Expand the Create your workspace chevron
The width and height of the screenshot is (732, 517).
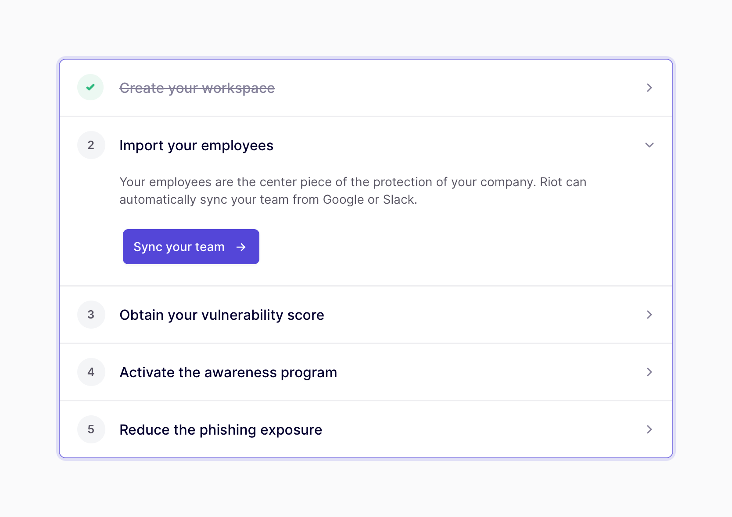click(649, 88)
